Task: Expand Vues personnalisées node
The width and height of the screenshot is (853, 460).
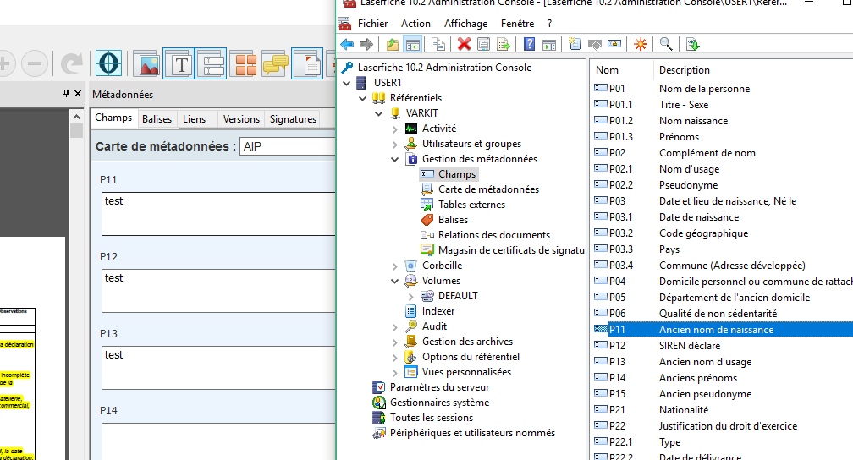Action: pyautogui.click(x=395, y=372)
